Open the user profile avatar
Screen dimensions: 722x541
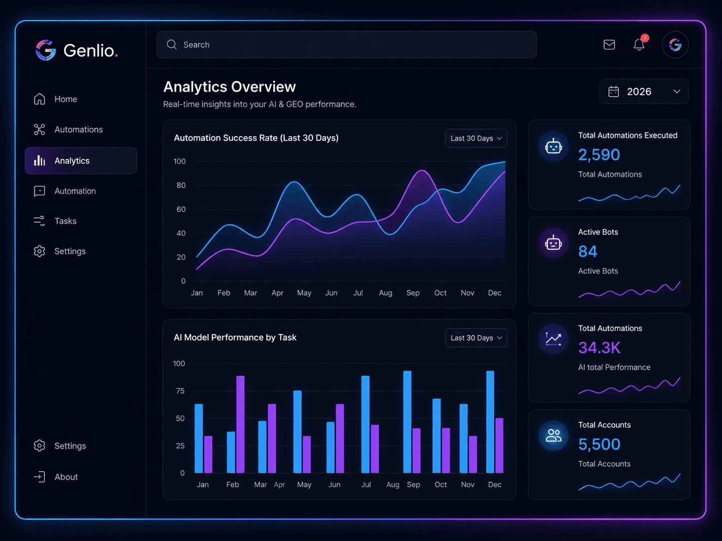pyautogui.click(x=675, y=45)
